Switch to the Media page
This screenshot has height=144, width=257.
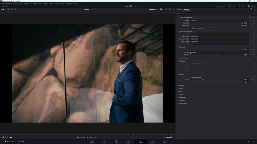click(x=92, y=141)
